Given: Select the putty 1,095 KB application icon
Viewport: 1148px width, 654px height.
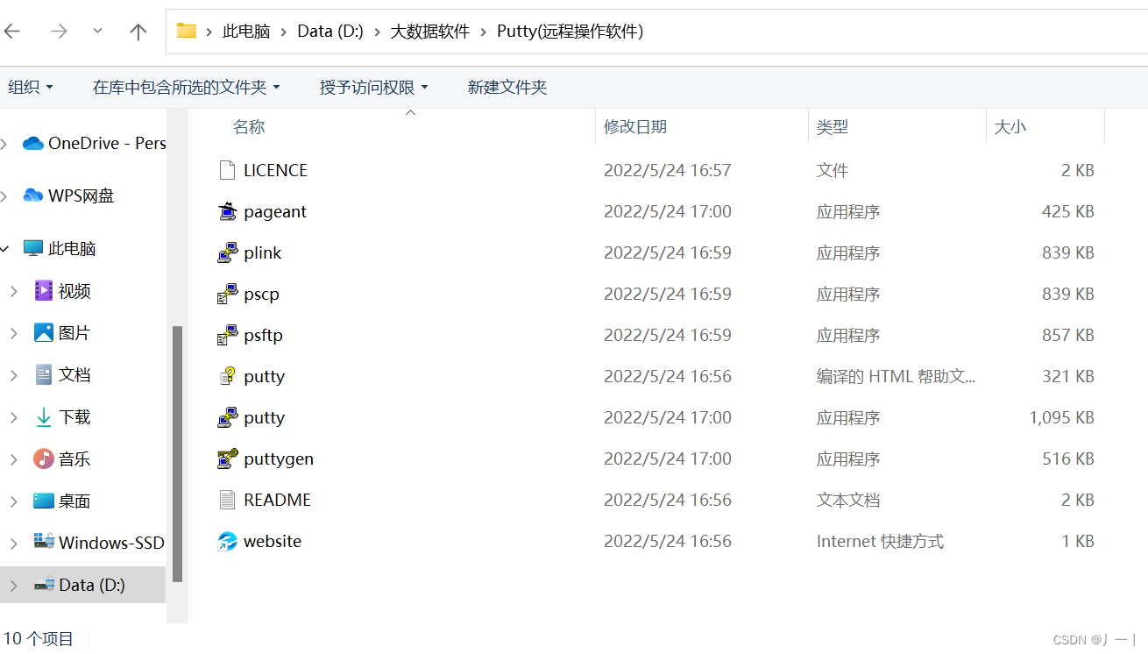Looking at the screenshot, I should click(228, 417).
